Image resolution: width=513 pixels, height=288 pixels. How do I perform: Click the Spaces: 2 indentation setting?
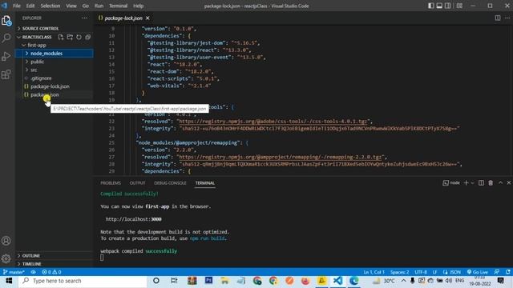399,272
